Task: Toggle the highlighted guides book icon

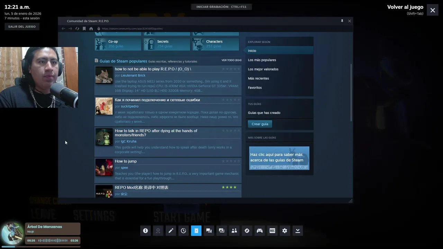Action: tap(196, 231)
